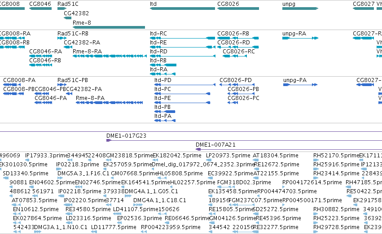
Task: Click the RH52170.5prime EST label
Action: click(x=336, y=156)
